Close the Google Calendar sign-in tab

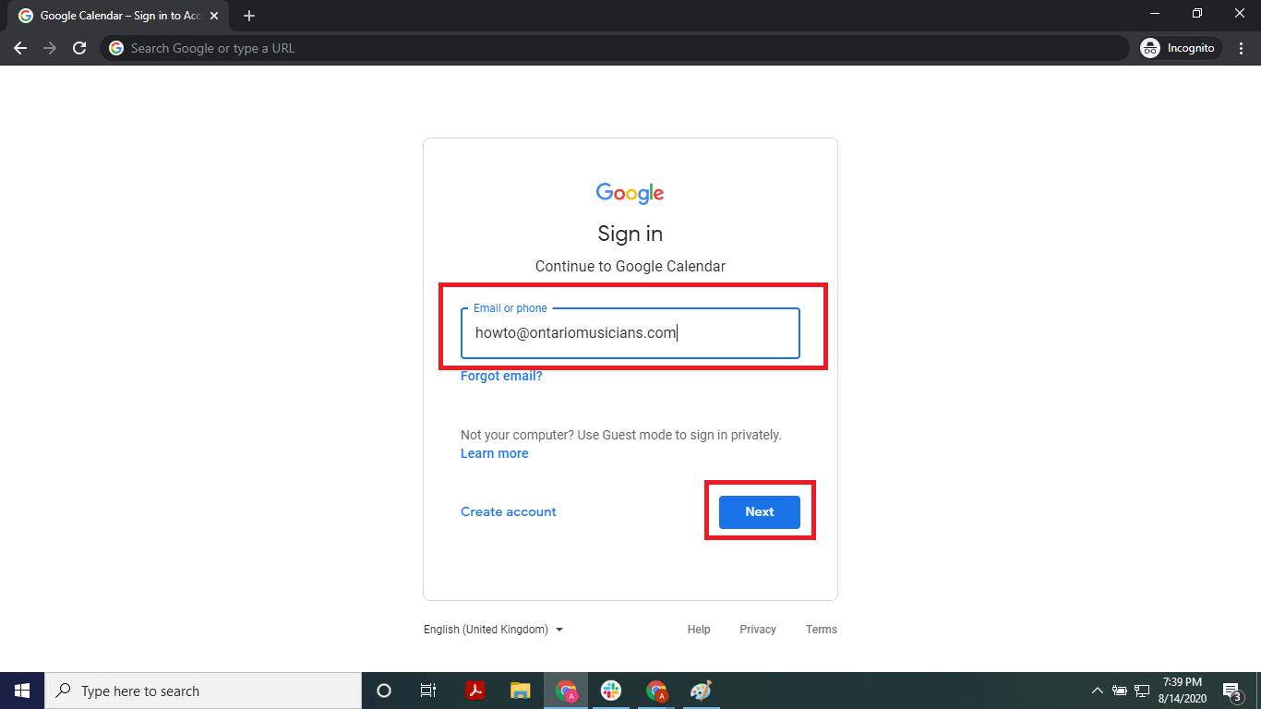click(x=214, y=16)
